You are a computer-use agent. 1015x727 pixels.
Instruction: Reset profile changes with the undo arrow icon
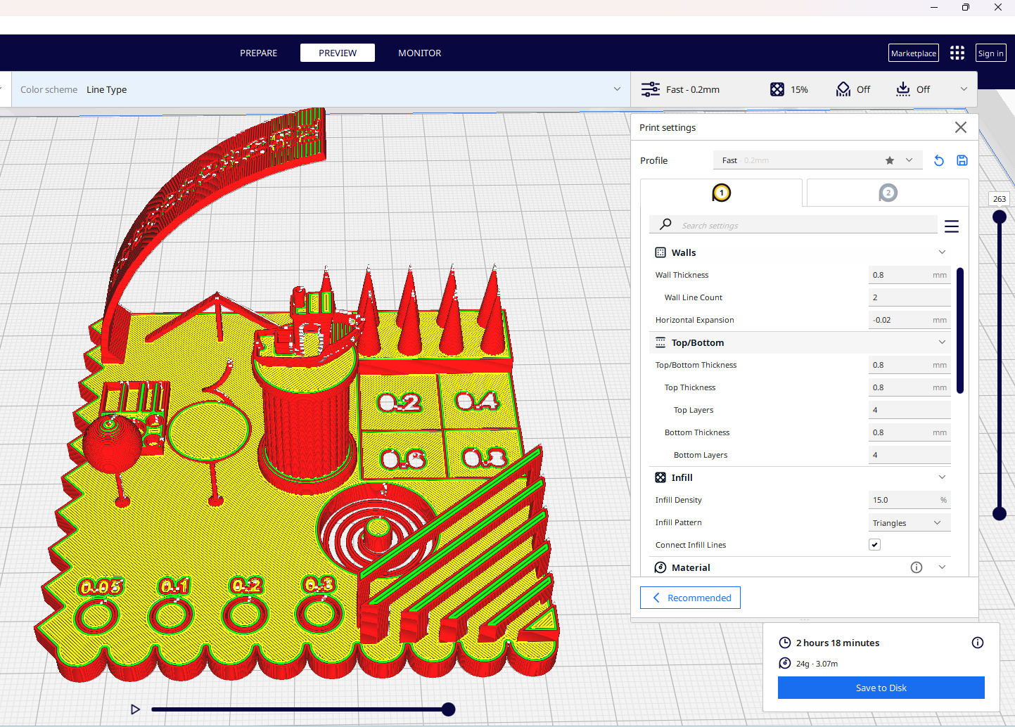(x=939, y=160)
